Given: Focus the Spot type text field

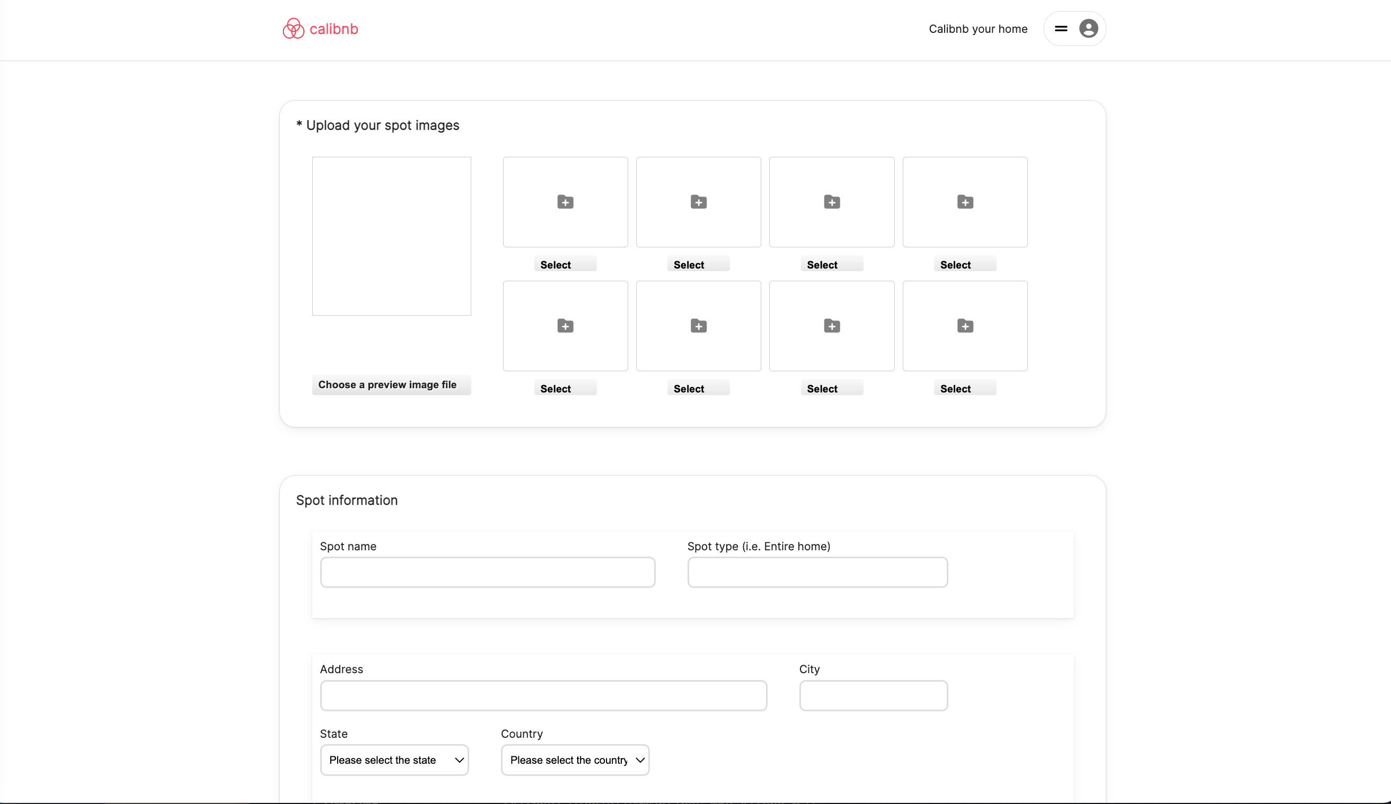Looking at the screenshot, I should pyautogui.click(x=817, y=573).
